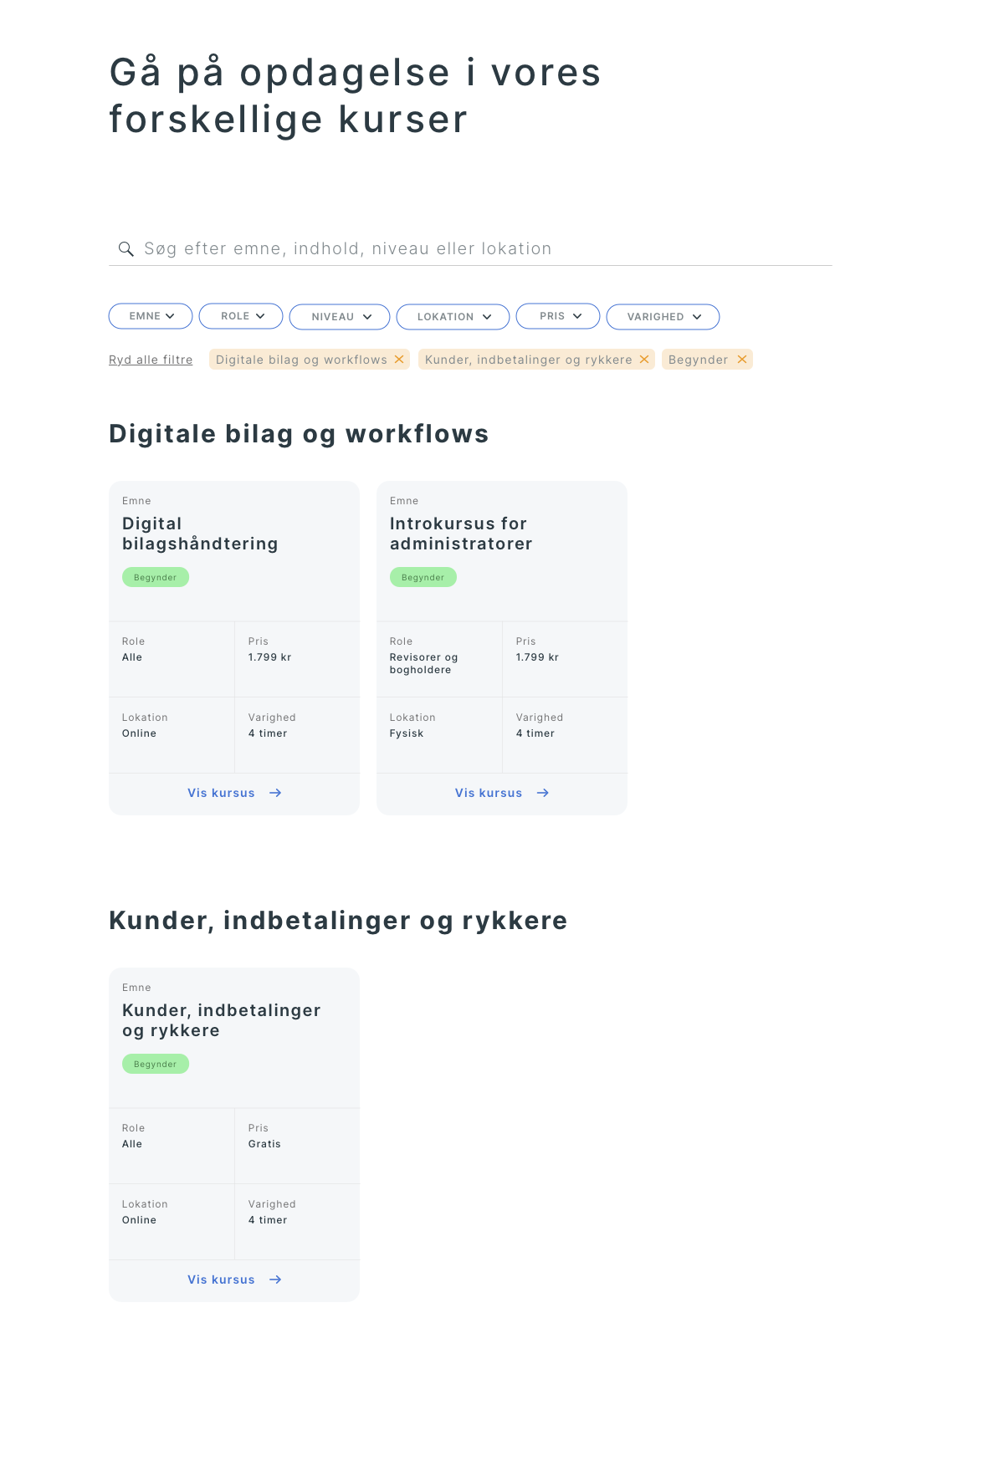Viewport: 1004px width, 1471px height.
Task: Click arrow icon on Kunder, indbetalinger card
Action: tap(275, 1279)
